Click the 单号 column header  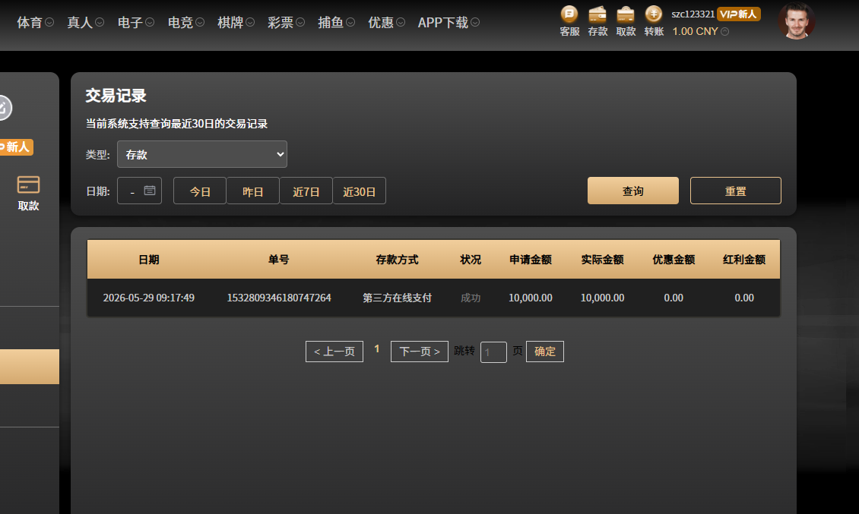point(278,260)
